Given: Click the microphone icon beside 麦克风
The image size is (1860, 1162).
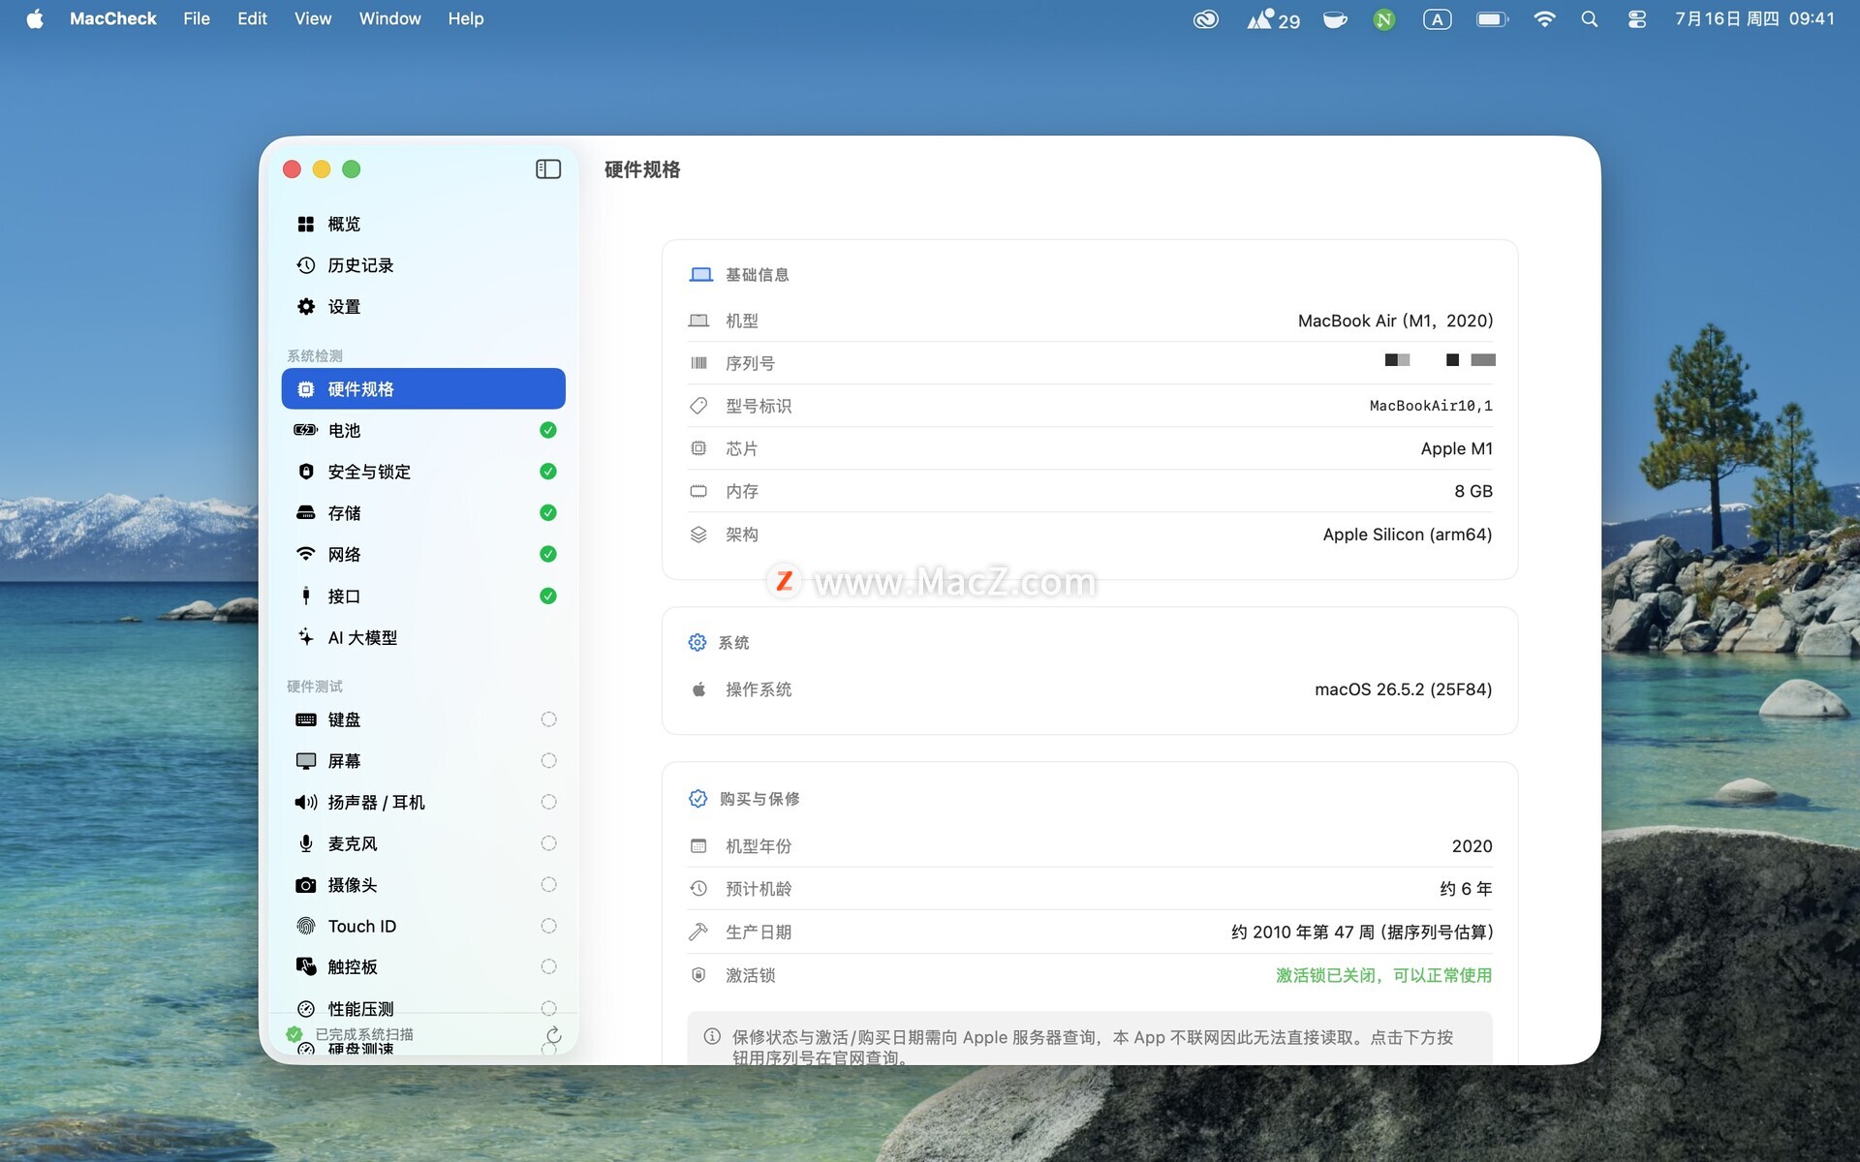Looking at the screenshot, I should point(306,843).
